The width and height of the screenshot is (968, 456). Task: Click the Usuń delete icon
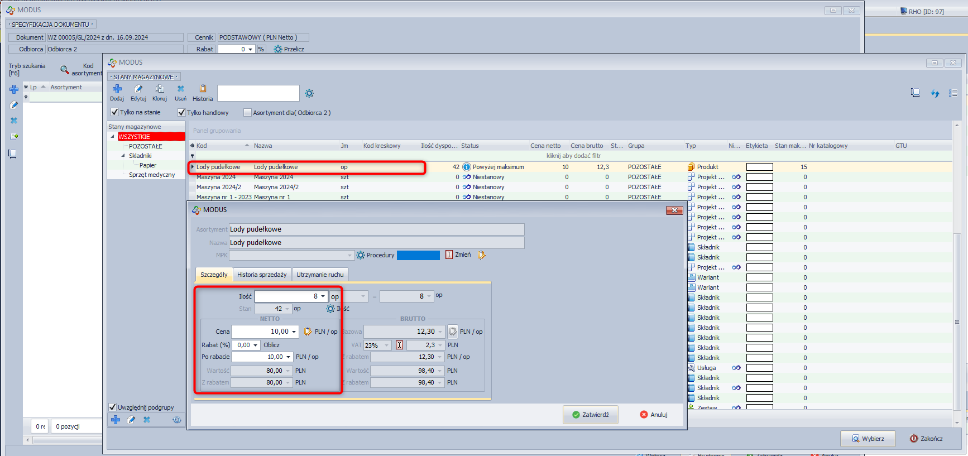(181, 89)
